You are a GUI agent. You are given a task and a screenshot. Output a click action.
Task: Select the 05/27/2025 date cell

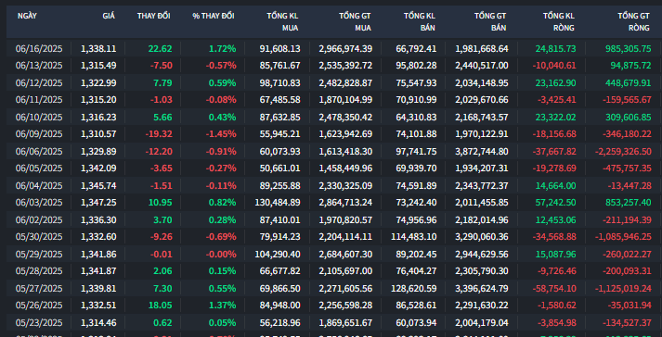[x=39, y=288]
